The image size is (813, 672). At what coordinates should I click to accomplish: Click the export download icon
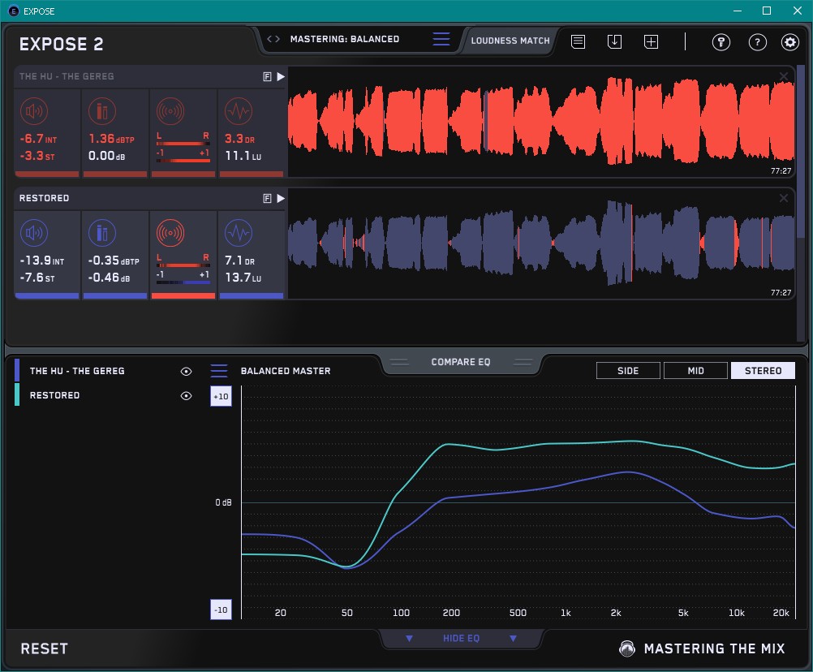pyautogui.click(x=614, y=41)
